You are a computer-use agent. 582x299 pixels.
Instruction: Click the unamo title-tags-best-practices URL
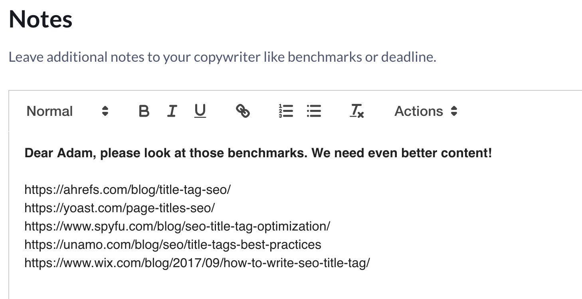coord(172,244)
